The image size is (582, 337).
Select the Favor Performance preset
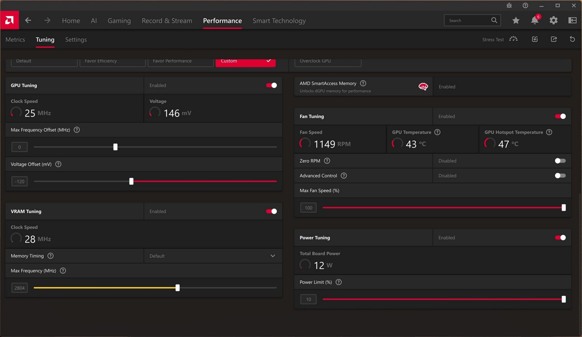180,62
